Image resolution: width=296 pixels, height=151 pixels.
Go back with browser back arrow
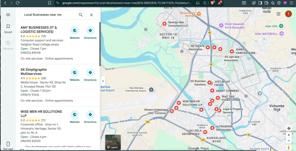tap(5, 3)
